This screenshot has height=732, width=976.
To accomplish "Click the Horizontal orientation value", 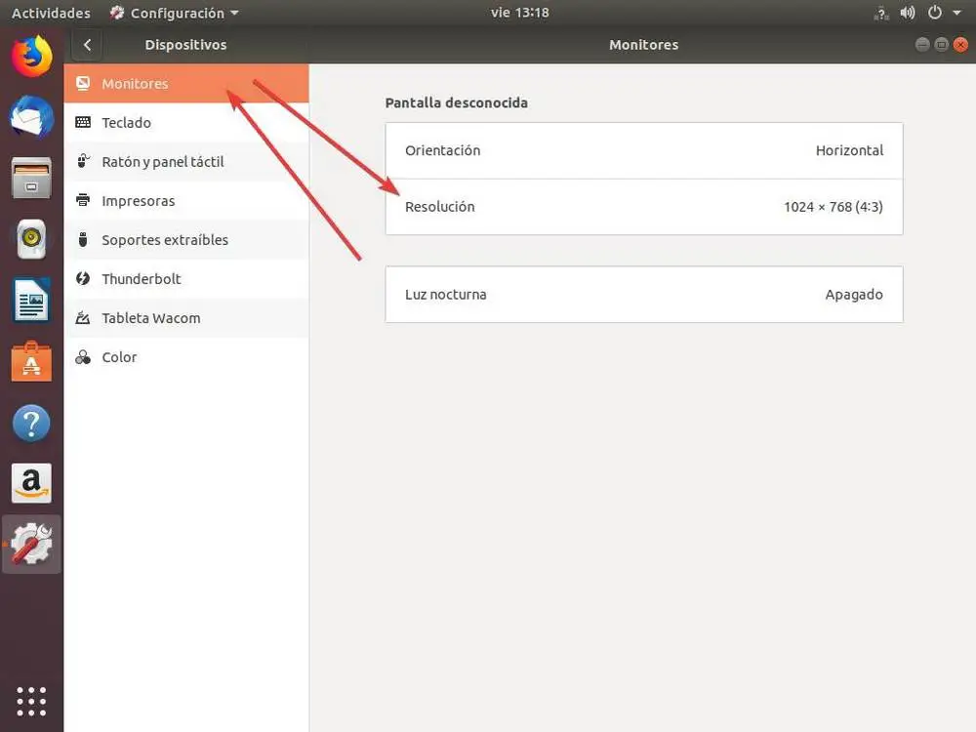I will 849,150.
